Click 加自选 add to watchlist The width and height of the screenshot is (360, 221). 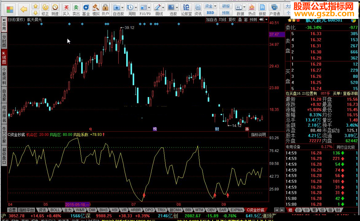click(x=211, y=20)
